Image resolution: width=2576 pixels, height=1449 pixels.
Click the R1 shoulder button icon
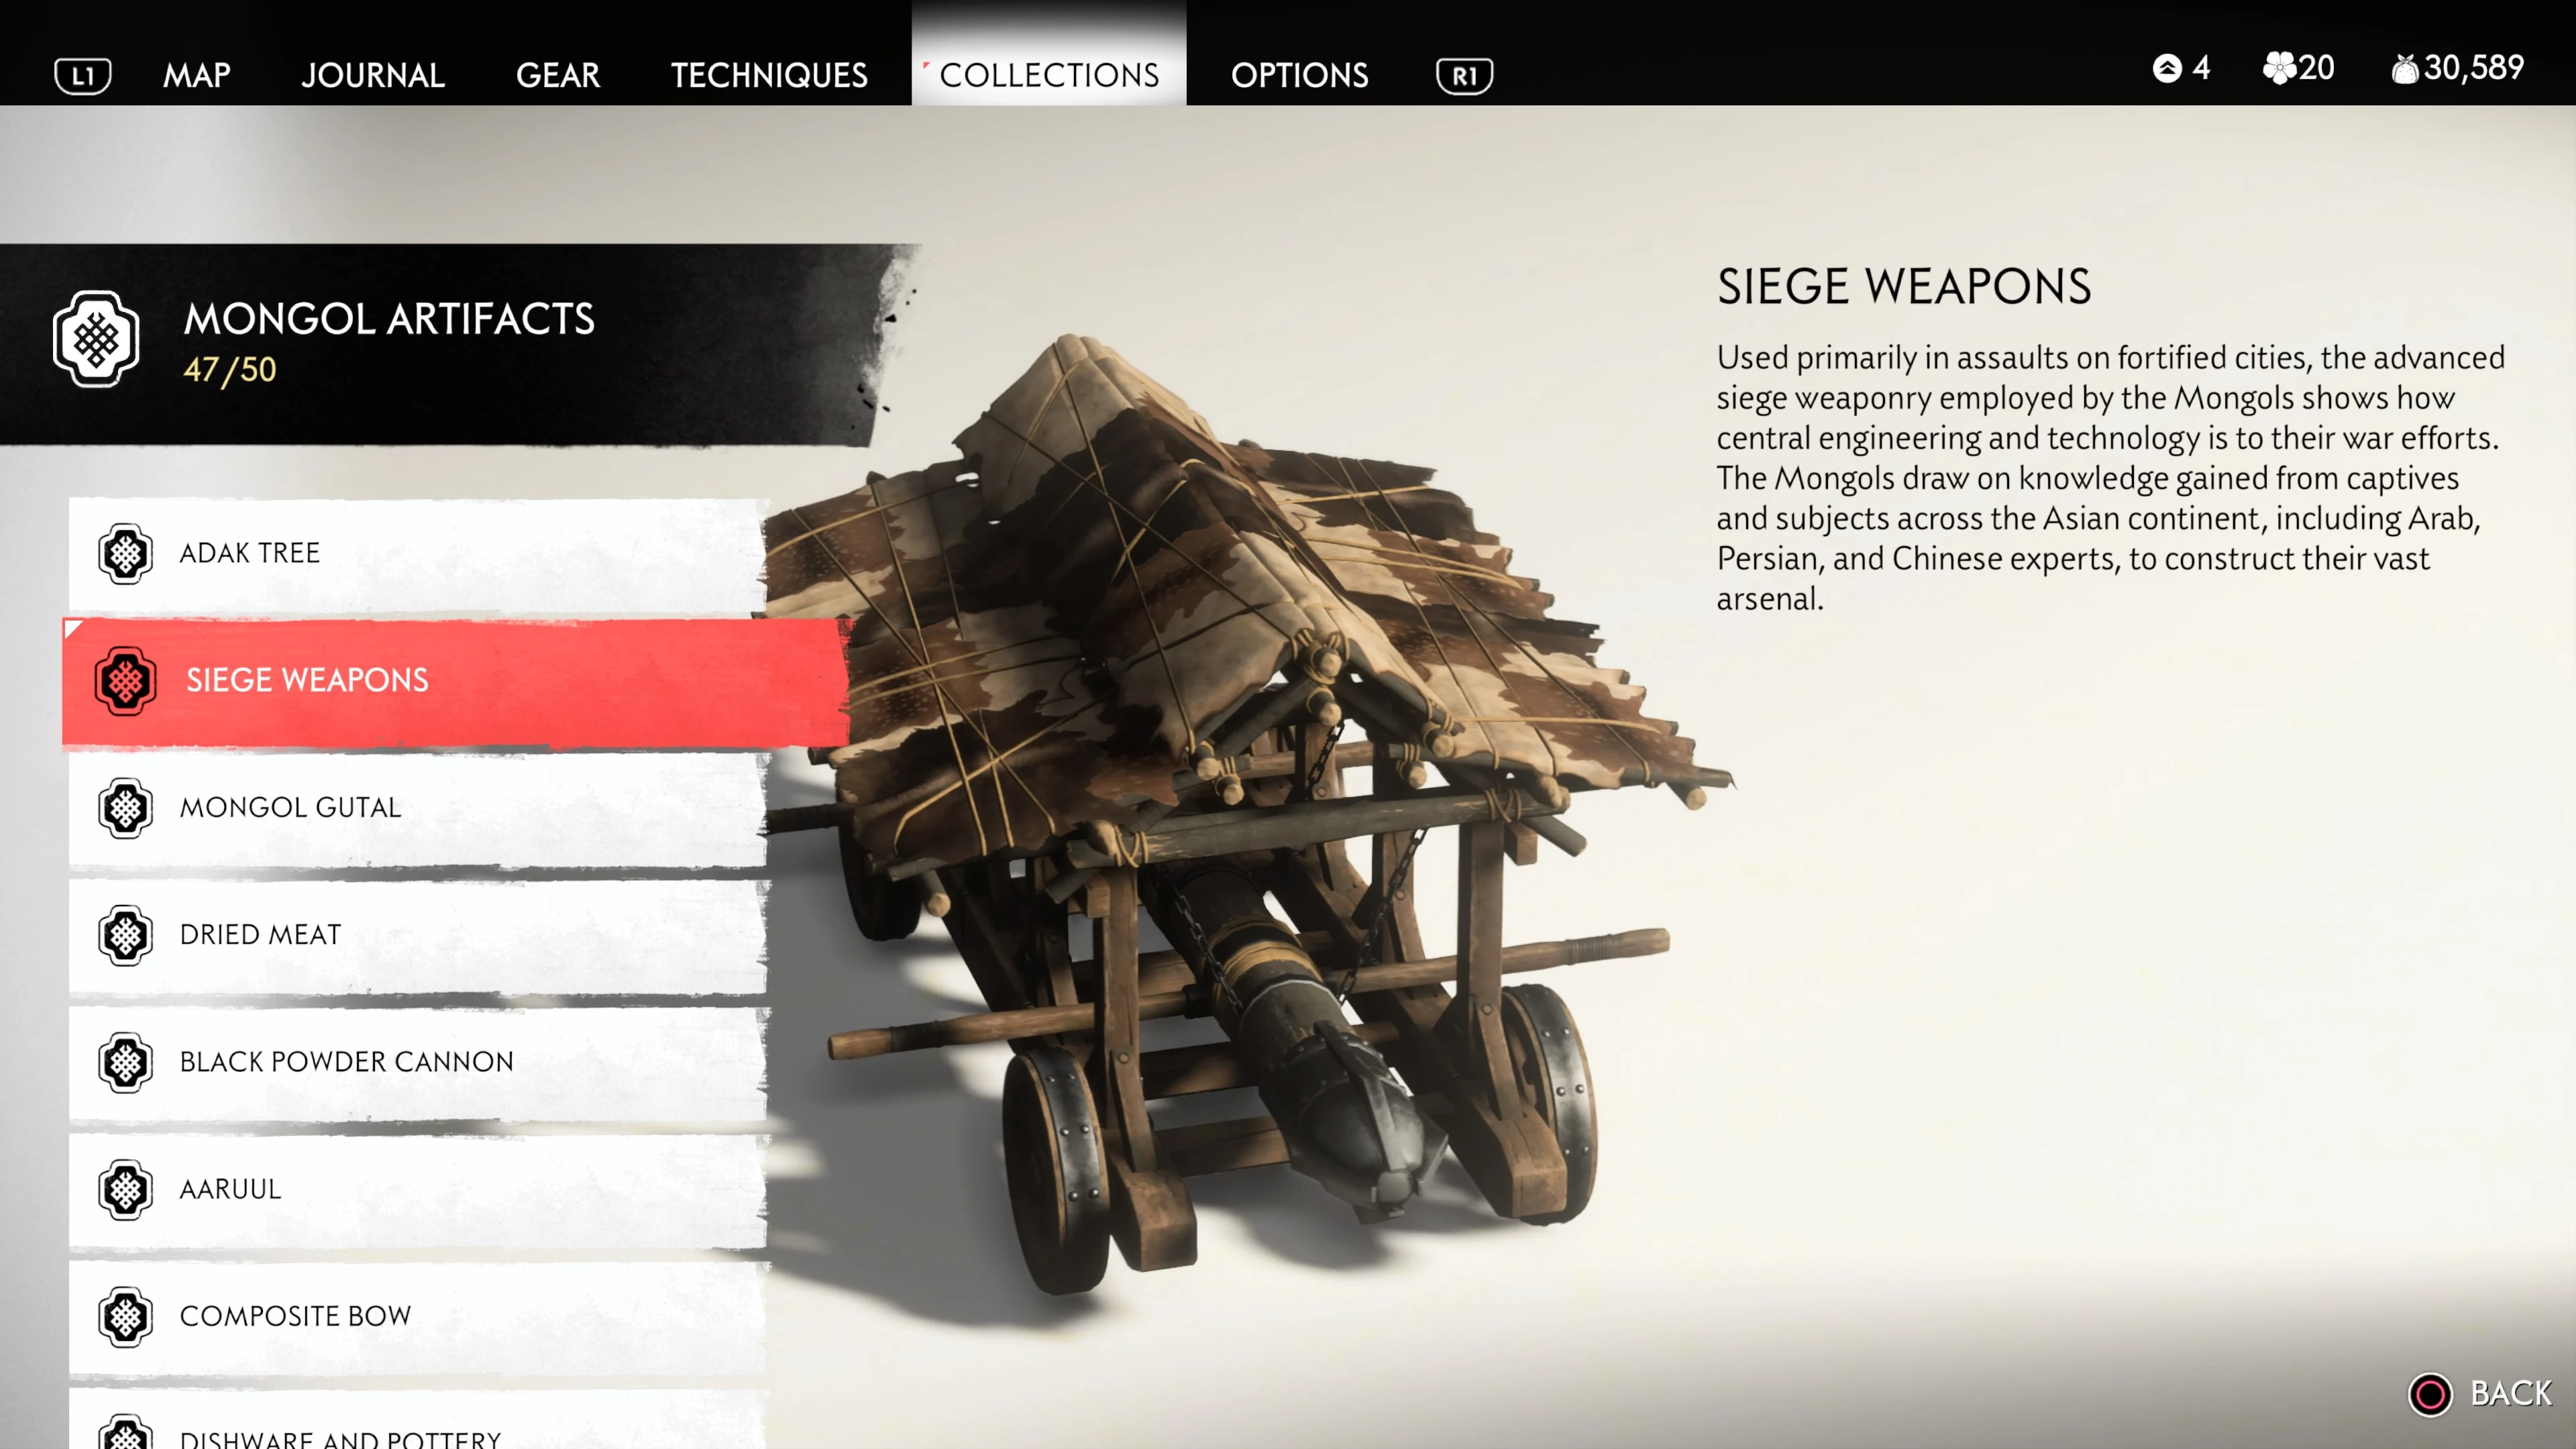[1464, 76]
